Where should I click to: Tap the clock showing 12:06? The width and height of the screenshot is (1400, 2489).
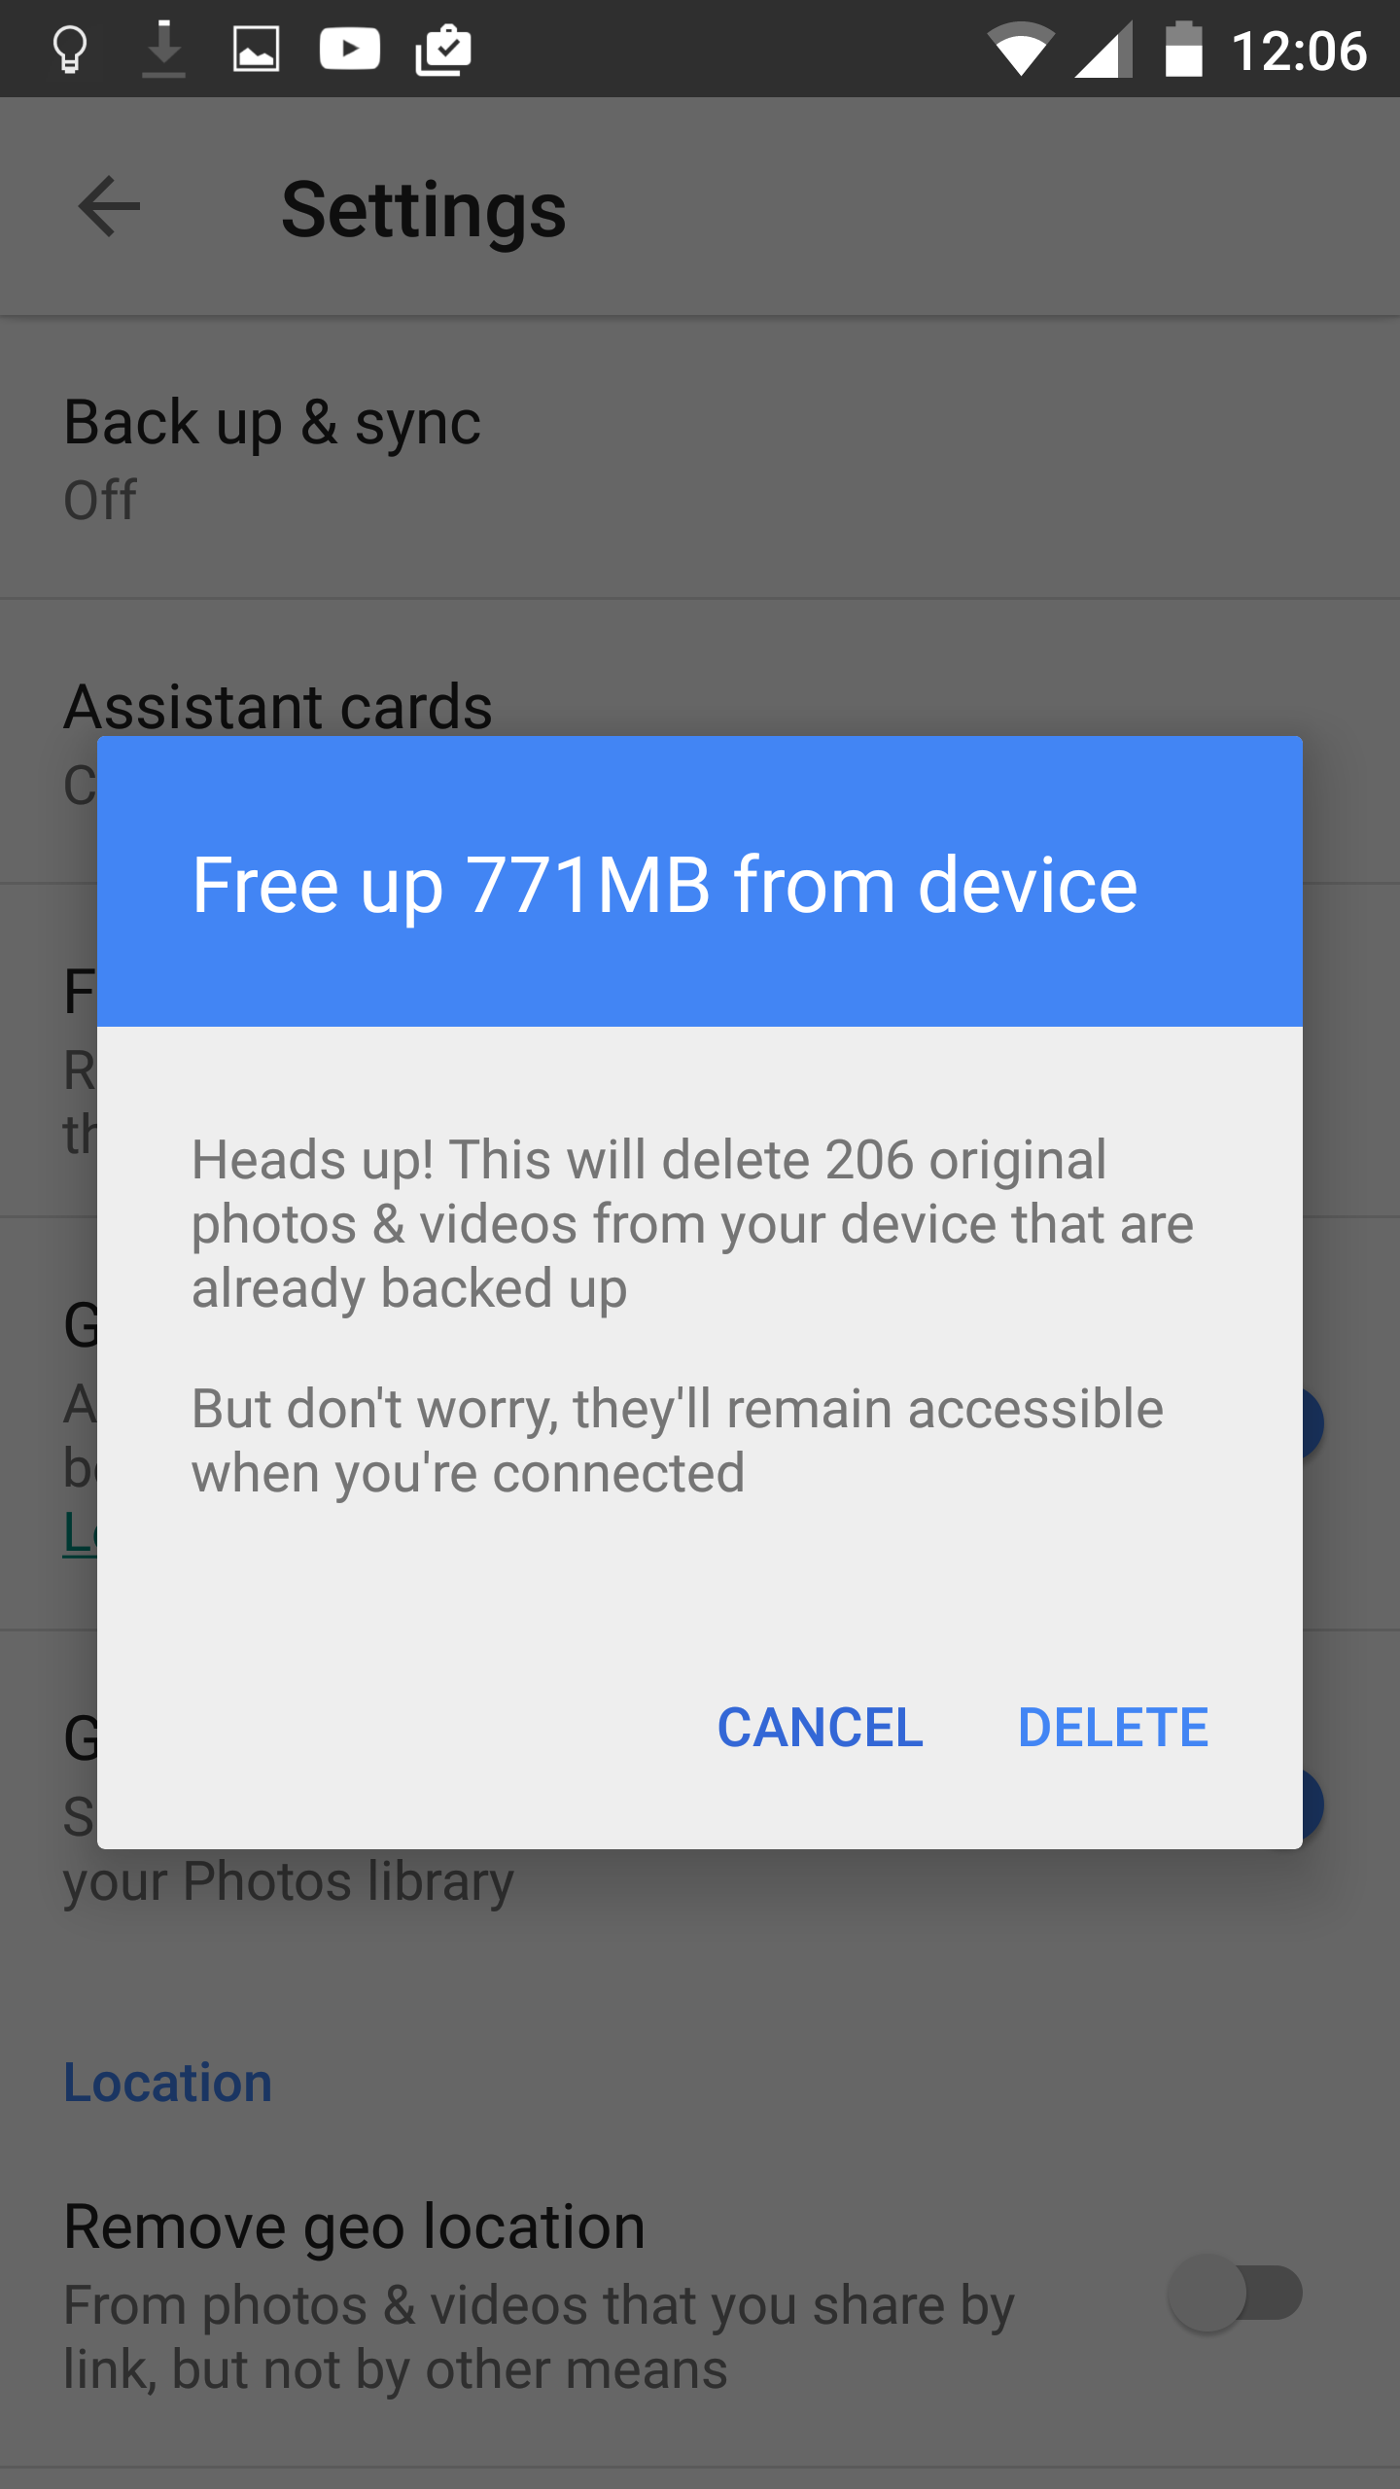click(1299, 51)
